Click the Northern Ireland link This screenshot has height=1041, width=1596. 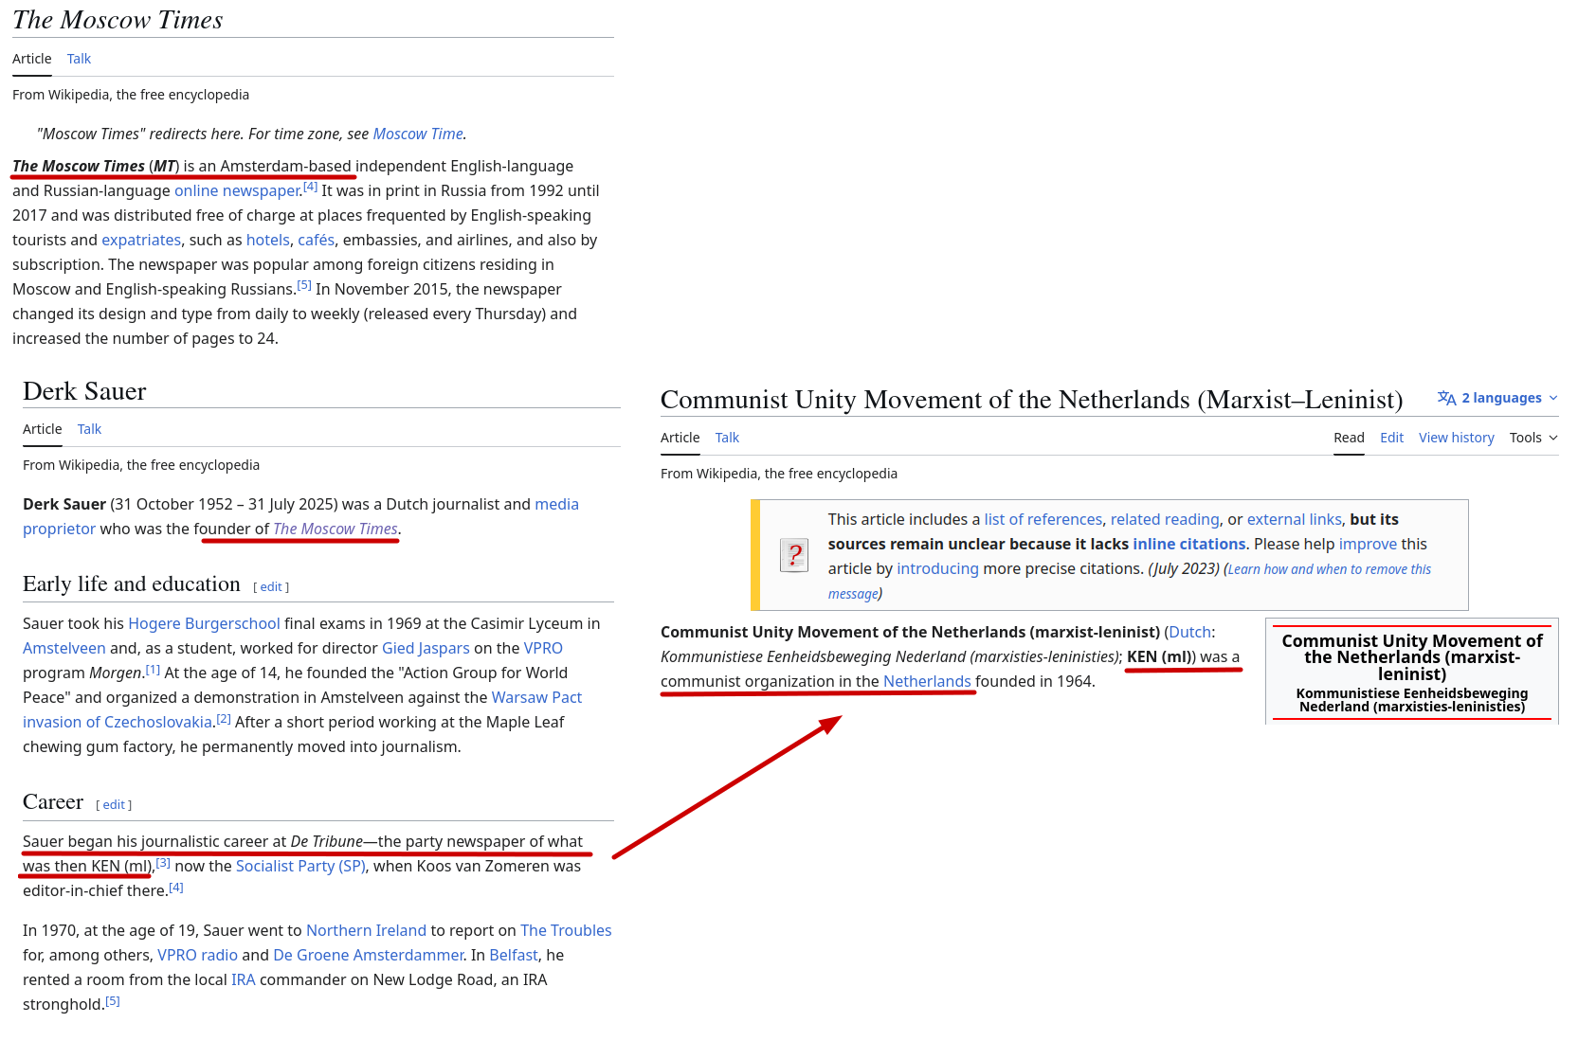click(x=366, y=930)
